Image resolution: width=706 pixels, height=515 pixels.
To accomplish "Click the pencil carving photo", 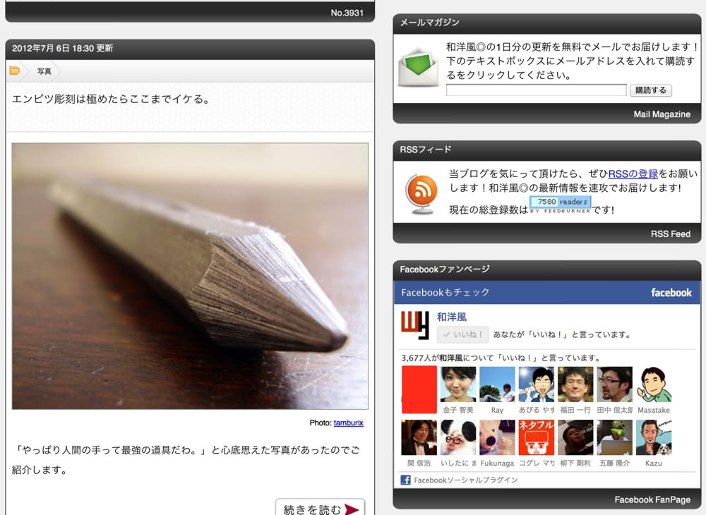I will (190, 276).
